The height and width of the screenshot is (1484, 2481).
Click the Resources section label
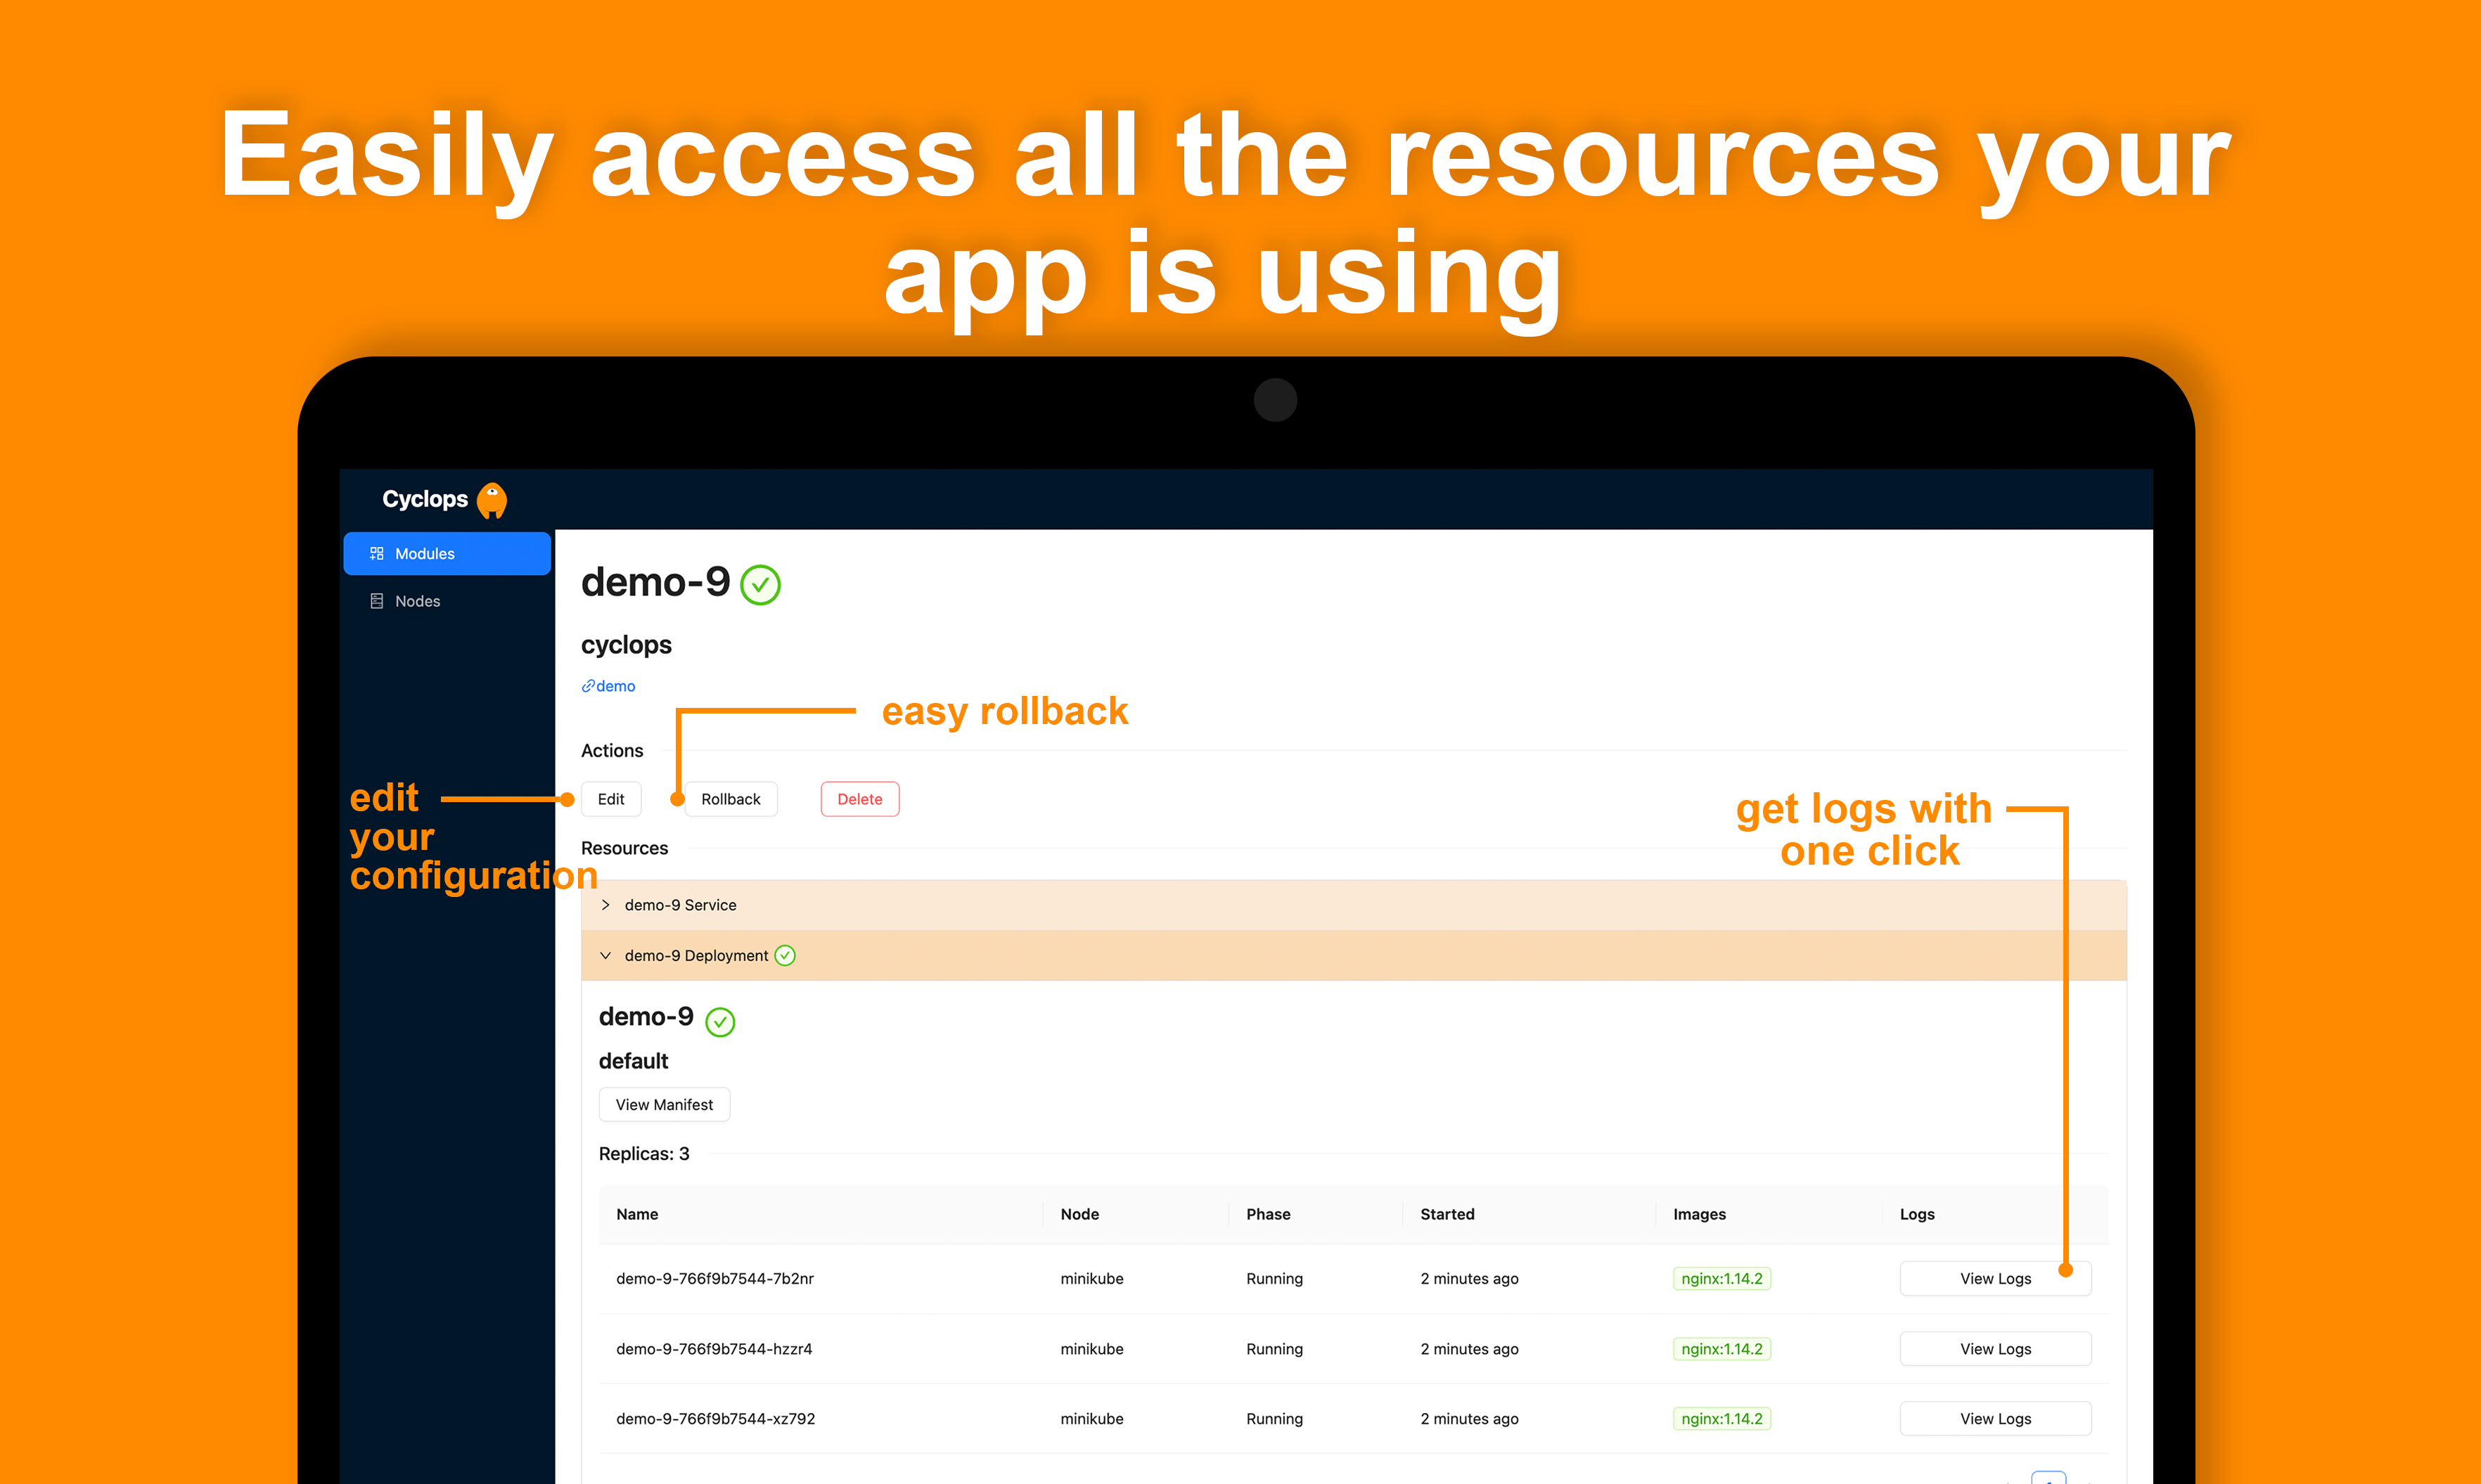pos(624,848)
